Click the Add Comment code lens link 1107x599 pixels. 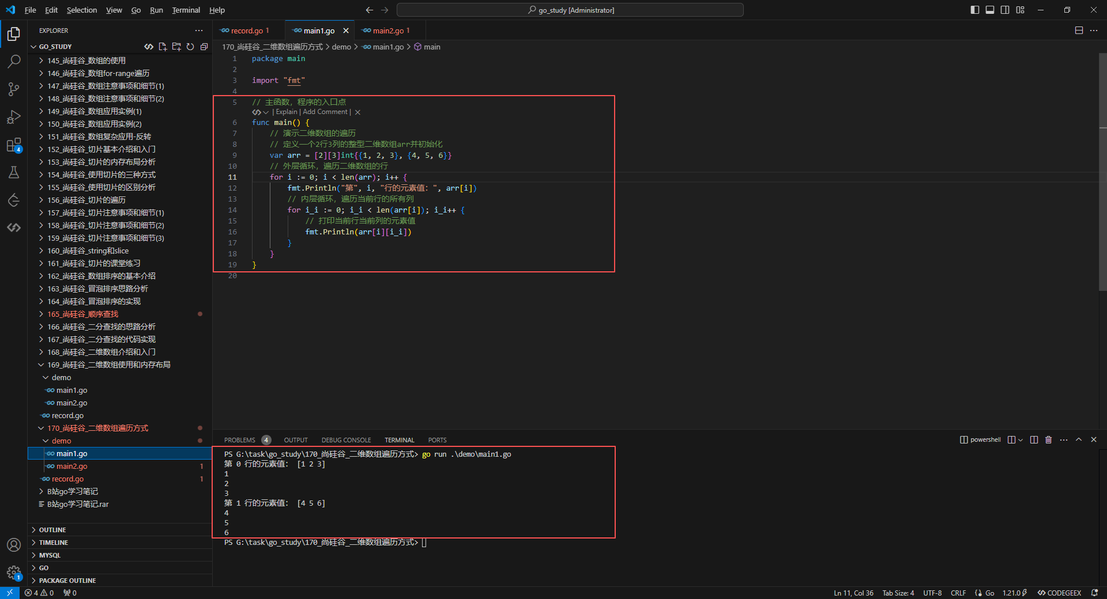pos(325,112)
